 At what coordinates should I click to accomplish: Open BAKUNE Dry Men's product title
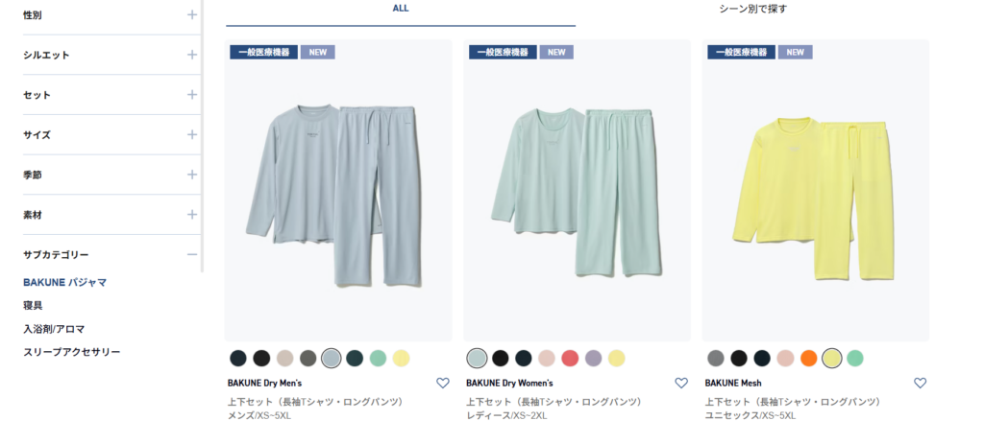266,383
